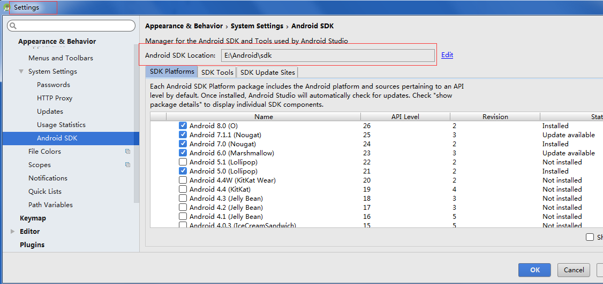Screen dimensions: 603x284
Task: Click 'Update available' status for Android 7.1.1
Action: pos(568,135)
